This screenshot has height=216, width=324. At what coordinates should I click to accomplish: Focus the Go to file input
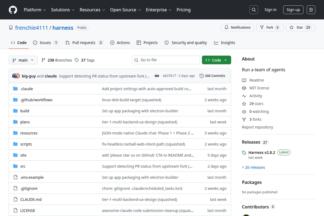click(166, 60)
